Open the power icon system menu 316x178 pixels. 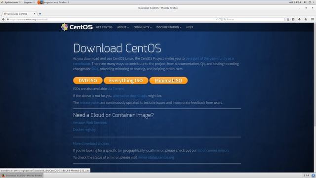(x=310, y=2)
